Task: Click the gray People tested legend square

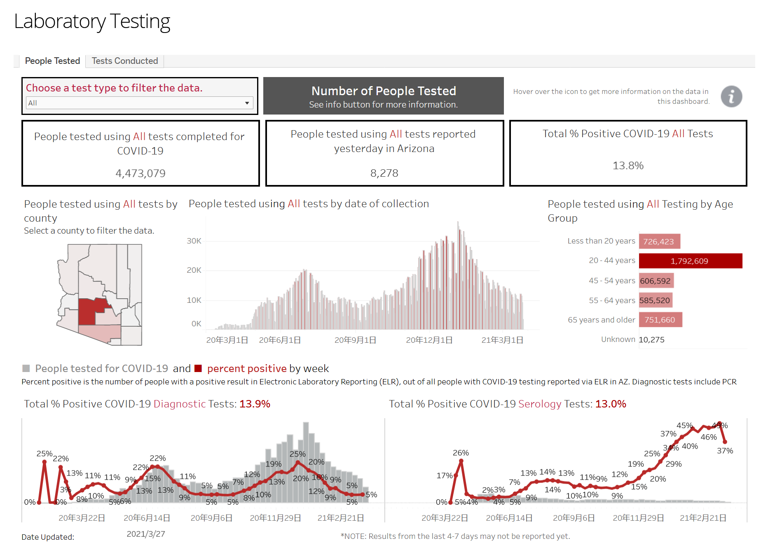Action: [26, 368]
